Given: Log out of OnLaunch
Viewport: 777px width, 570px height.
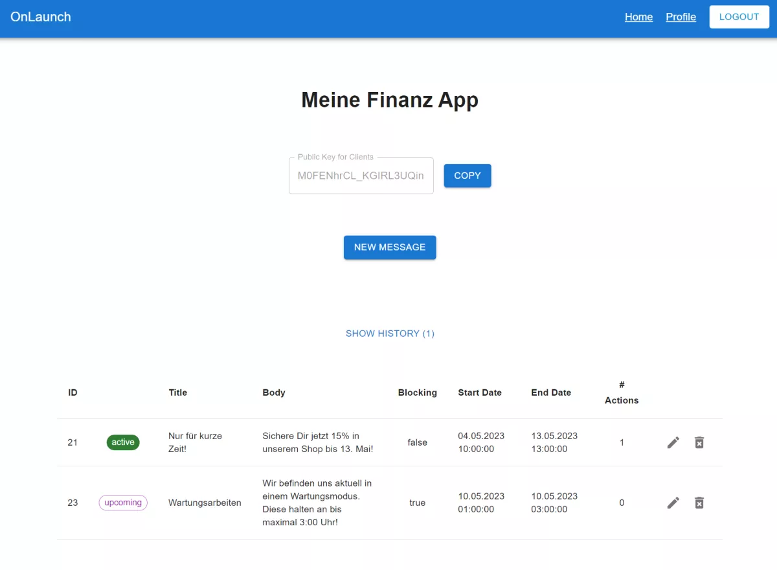Looking at the screenshot, I should [739, 17].
